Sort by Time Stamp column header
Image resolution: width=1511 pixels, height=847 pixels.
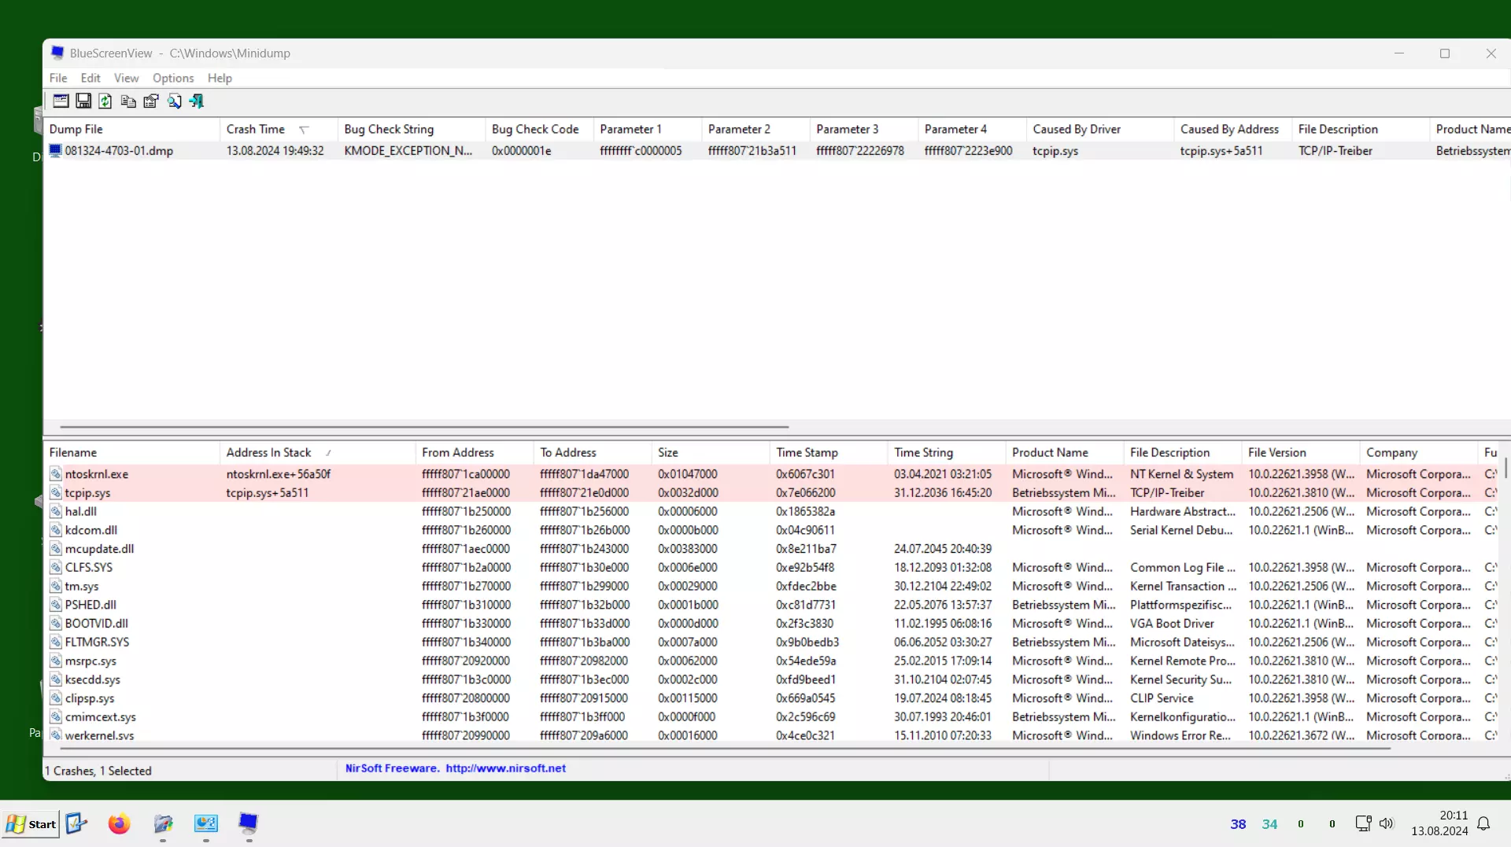click(829, 452)
